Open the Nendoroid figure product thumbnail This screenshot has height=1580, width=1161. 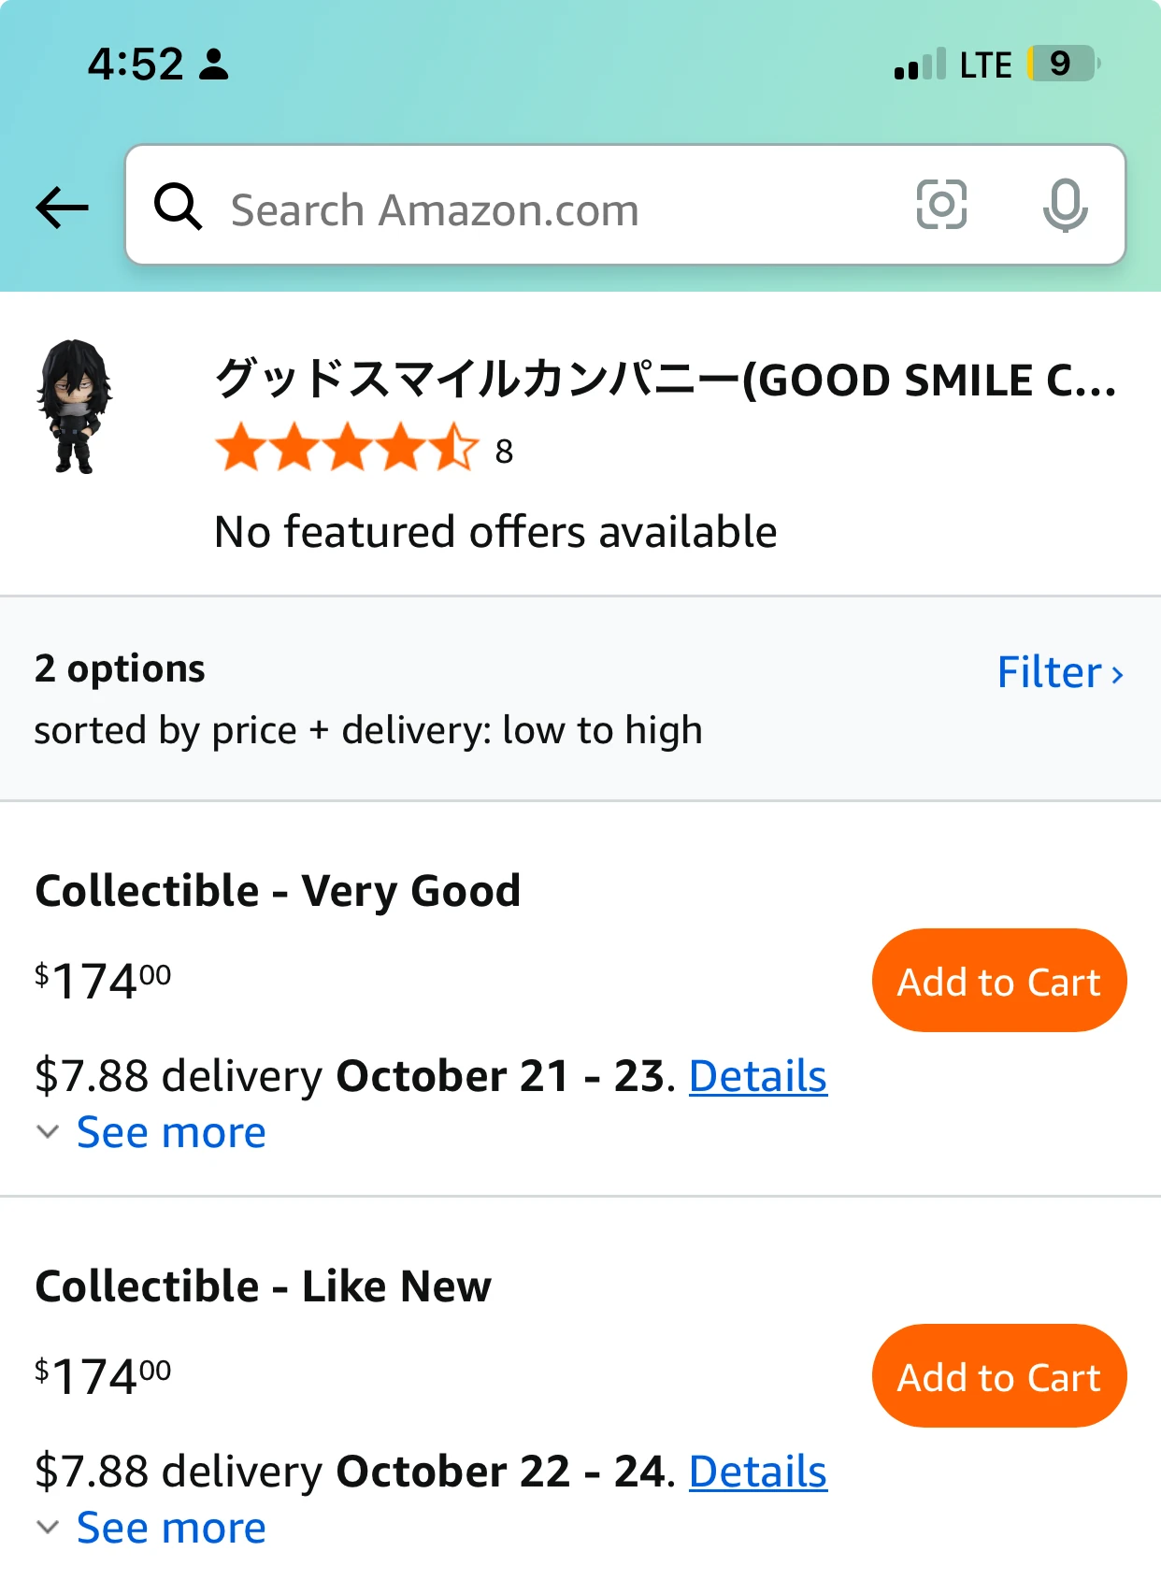point(74,406)
